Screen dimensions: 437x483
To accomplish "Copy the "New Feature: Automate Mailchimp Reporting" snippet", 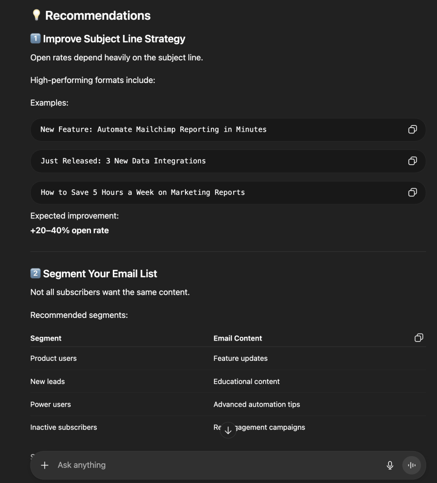I will [x=412, y=130].
